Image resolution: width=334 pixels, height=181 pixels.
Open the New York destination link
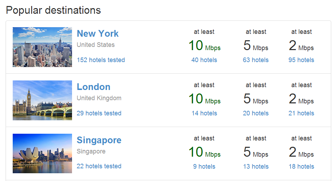point(98,34)
